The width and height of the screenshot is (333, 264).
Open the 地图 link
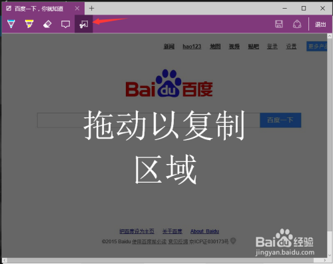click(x=215, y=47)
